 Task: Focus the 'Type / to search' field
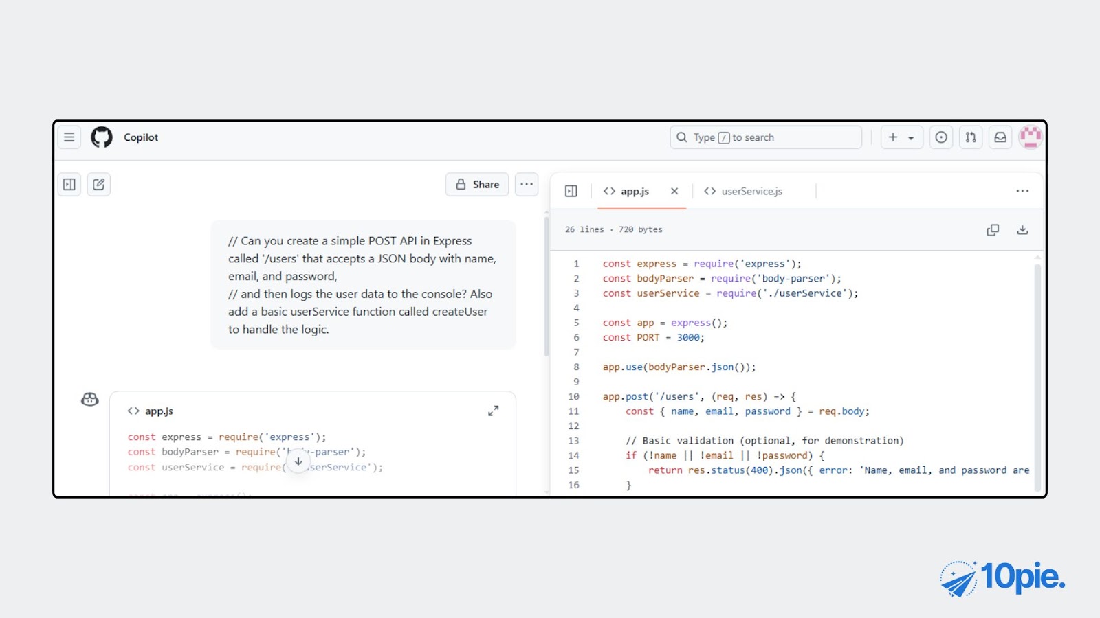click(766, 137)
